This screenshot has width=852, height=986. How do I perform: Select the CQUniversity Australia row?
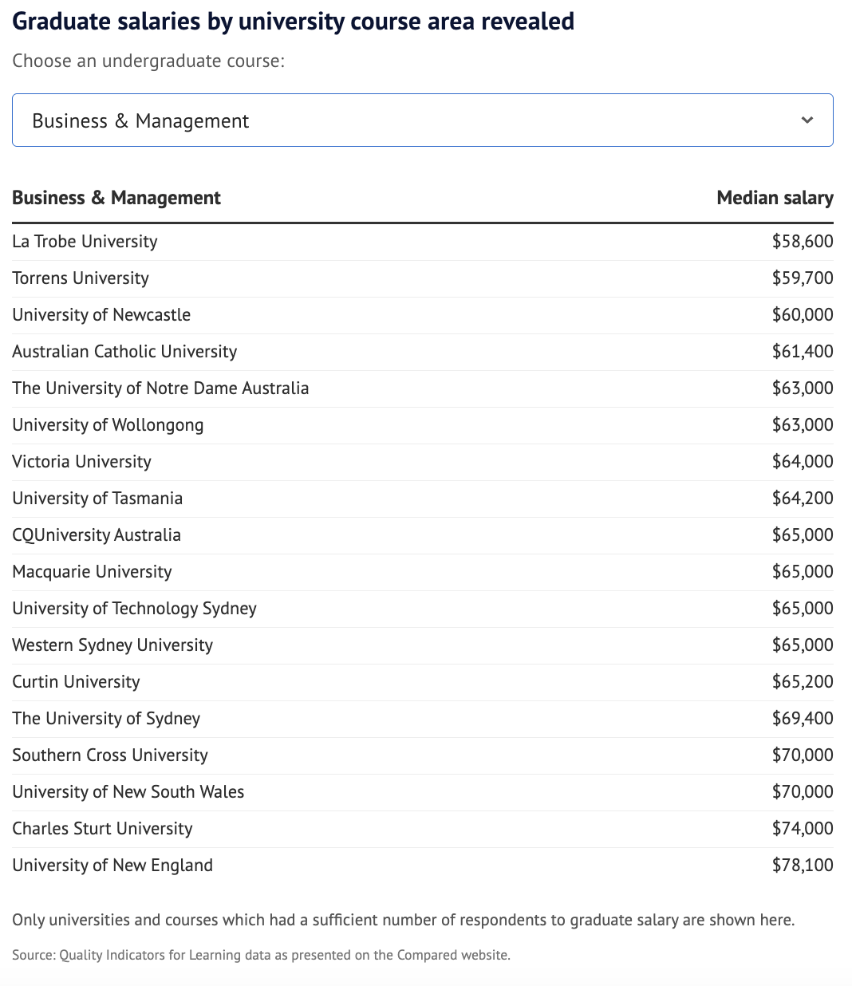point(97,535)
